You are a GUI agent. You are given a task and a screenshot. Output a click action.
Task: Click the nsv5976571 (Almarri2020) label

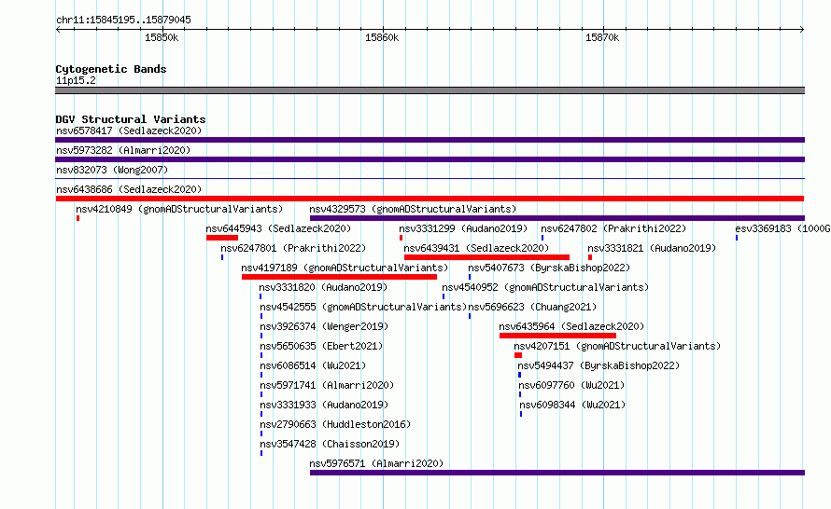[376, 463]
